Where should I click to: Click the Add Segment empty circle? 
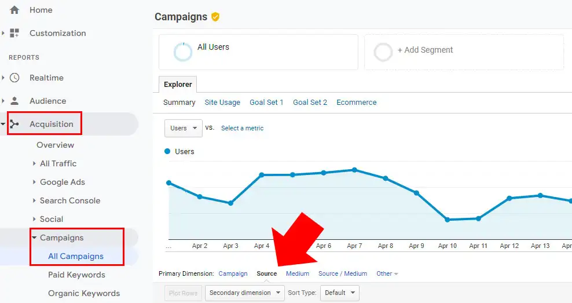(383, 52)
